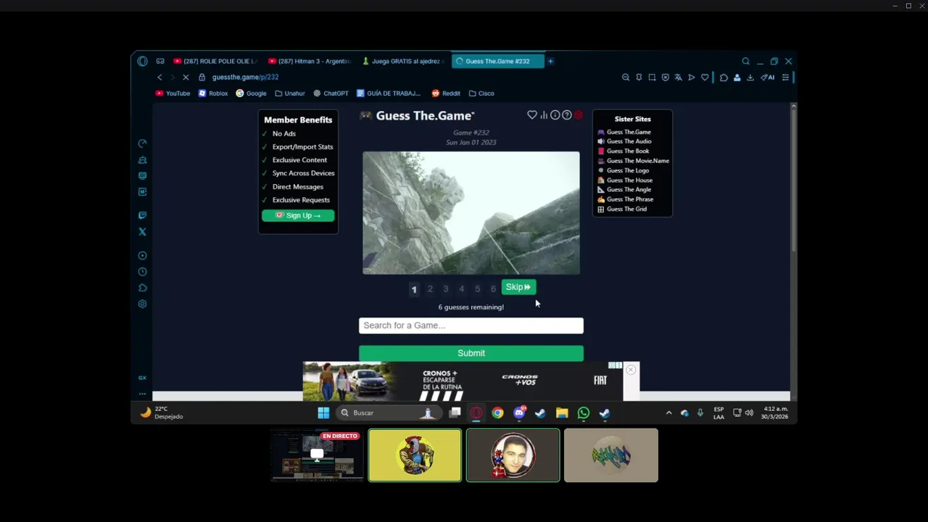Select guess step number 2
Screen dimensions: 928x522
tap(430, 289)
